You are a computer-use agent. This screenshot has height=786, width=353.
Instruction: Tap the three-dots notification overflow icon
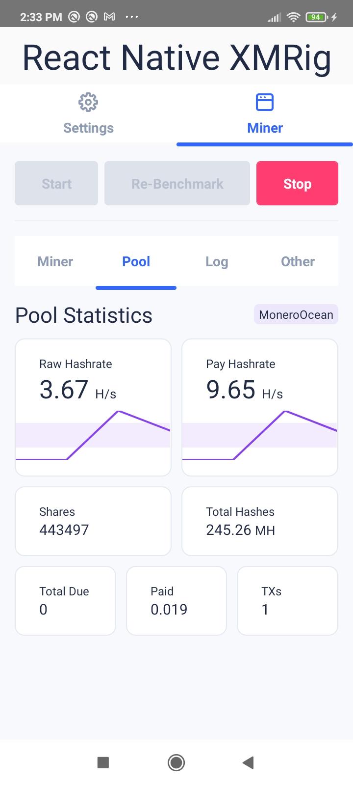click(x=131, y=17)
